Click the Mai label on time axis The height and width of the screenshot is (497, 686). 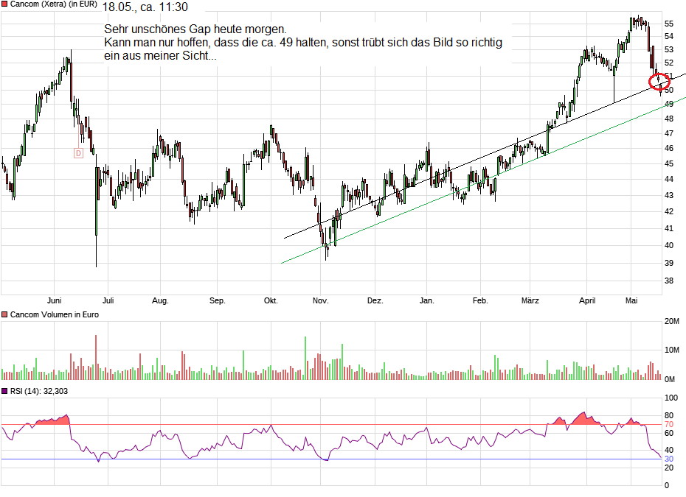click(x=631, y=300)
